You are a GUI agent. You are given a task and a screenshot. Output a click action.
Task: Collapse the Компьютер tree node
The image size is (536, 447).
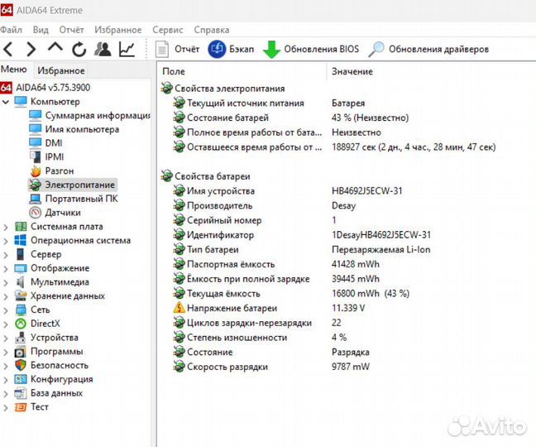[x=6, y=102]
